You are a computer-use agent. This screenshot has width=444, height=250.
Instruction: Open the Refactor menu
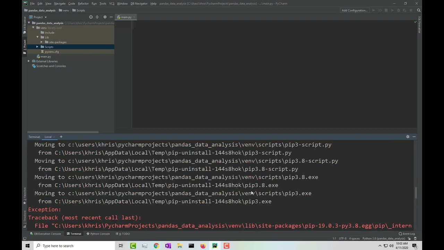point(83,3)
